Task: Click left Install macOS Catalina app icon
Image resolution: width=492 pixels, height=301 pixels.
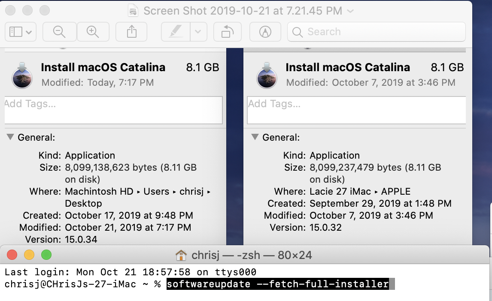Action: point(22,75)
